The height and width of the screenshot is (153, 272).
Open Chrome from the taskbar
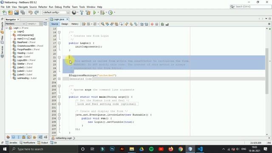coord(181,149)
